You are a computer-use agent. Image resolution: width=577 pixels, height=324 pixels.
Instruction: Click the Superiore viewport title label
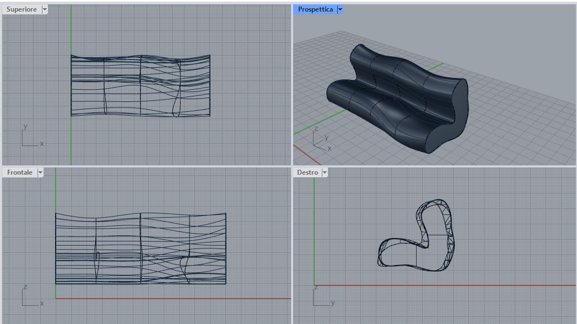[21, 9]
